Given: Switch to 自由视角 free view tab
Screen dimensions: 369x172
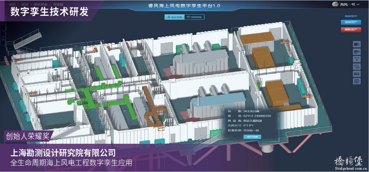Looking at the screenshot, I should [x=174, y=17].
